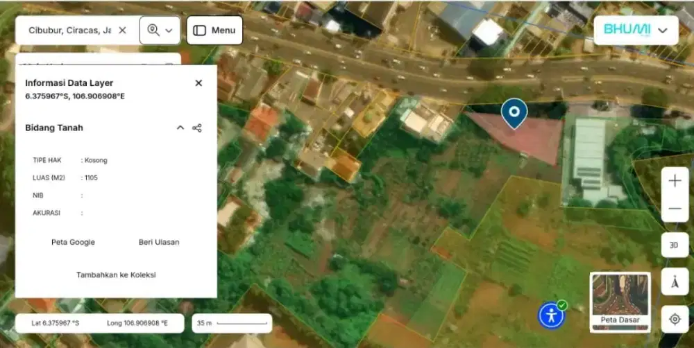Viewport: 694px width, 348px height.
Task: Open the Menu panel
Action: pyautogui.click(x=214, y=31)
